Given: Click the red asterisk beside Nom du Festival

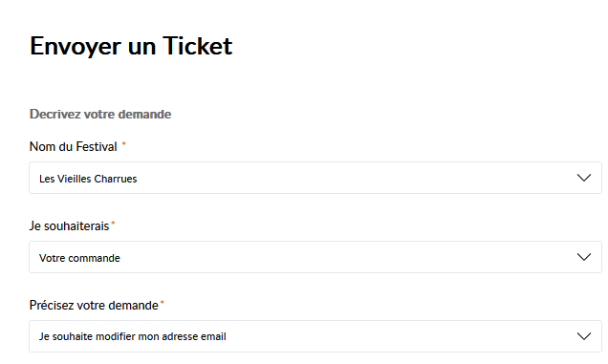Looking at the screenshot, I should (124, 144).
